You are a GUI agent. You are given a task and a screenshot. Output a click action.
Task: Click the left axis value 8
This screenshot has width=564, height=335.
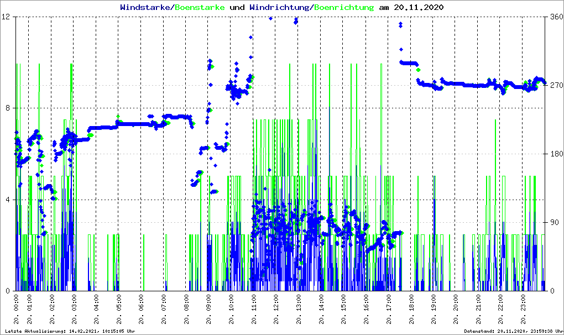(9, 108)
